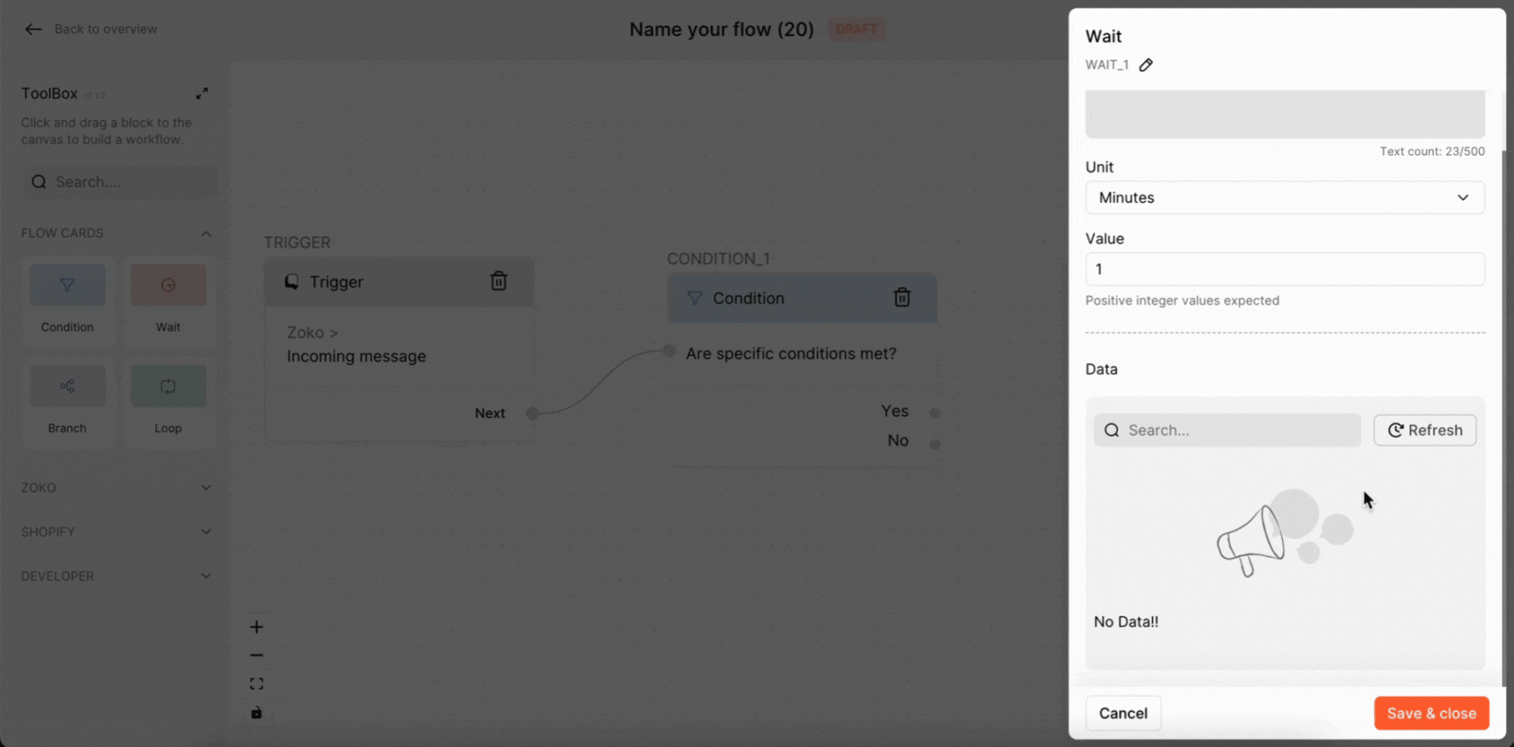Image resolution: width=1514 pixels, height=747 pixels.
Task: Delete the Trigger block with trash icon
Action: coord(499,281)
